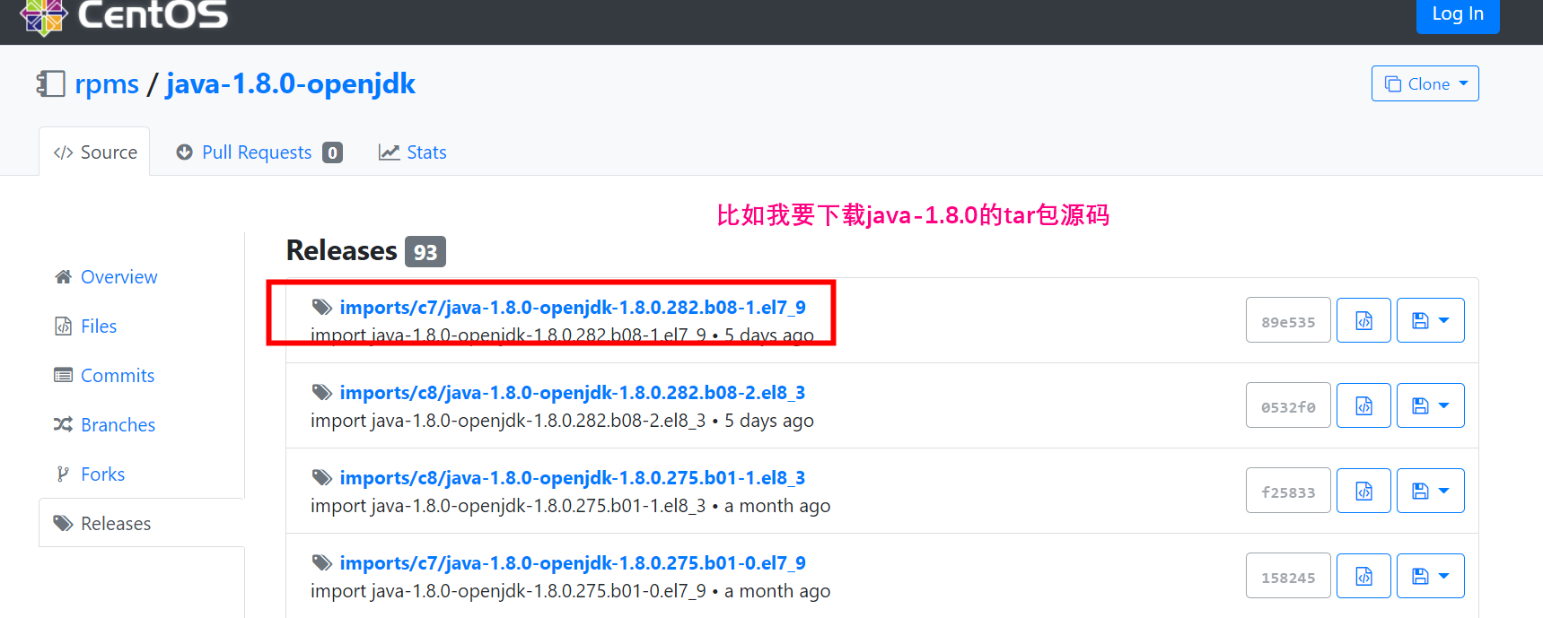This screenshot has height=618, width=1543.
Task: Click commit hash 0532f0
Action: tap(1288, 405)
